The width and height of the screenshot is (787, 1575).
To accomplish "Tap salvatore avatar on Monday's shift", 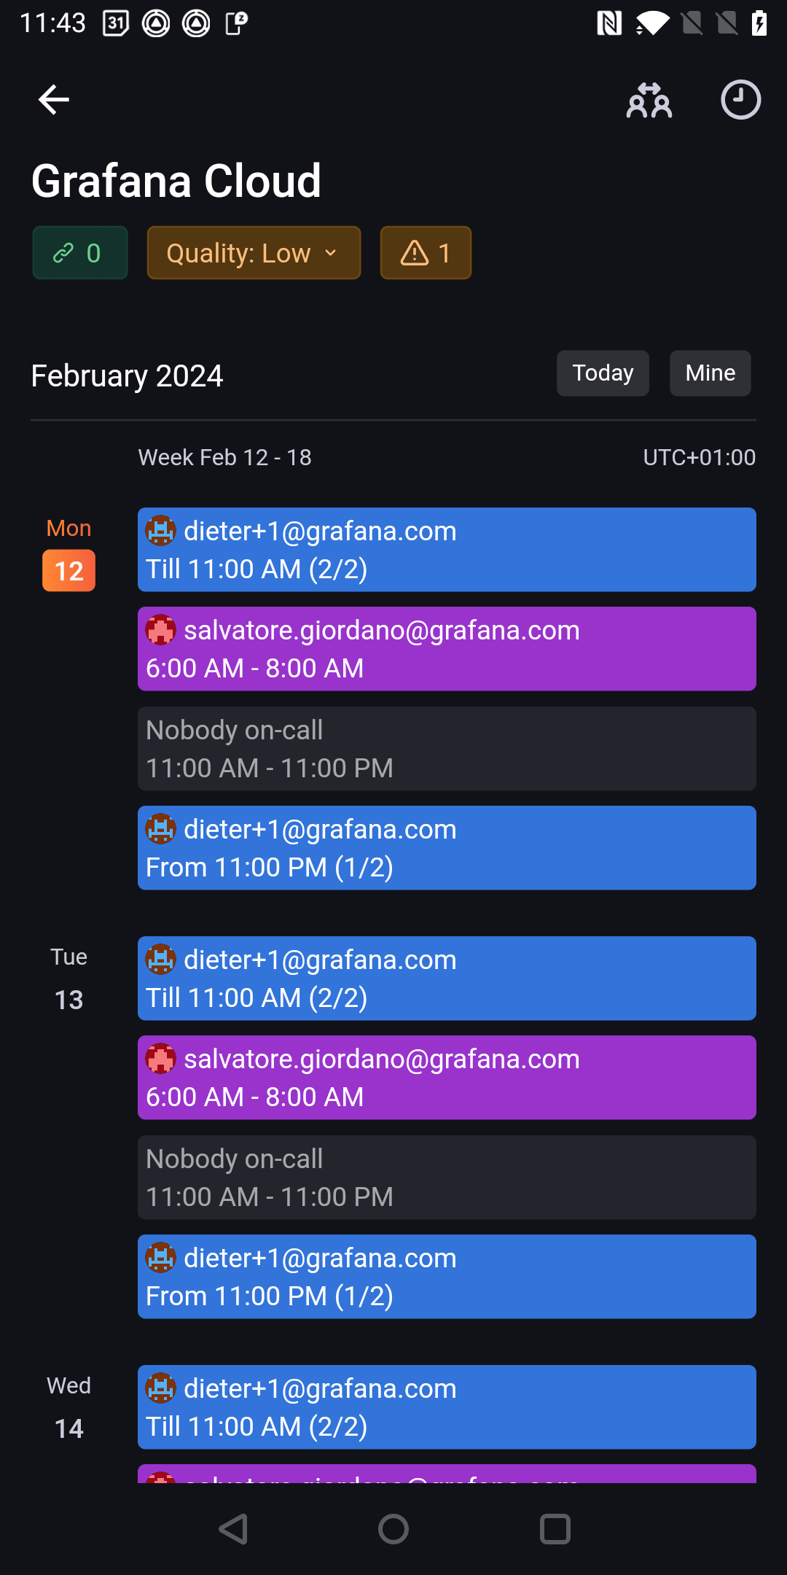I will 161,630.
